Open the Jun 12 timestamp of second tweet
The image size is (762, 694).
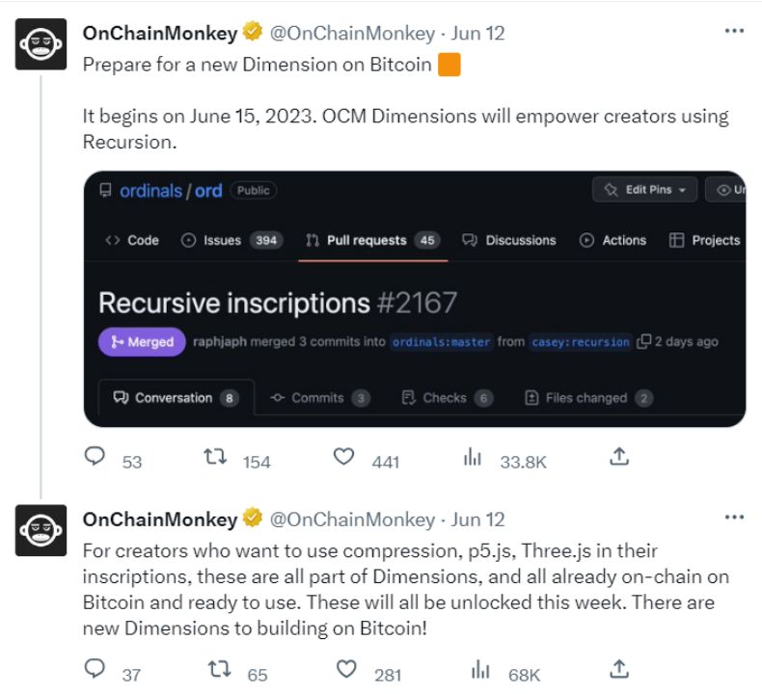(478, 520)
